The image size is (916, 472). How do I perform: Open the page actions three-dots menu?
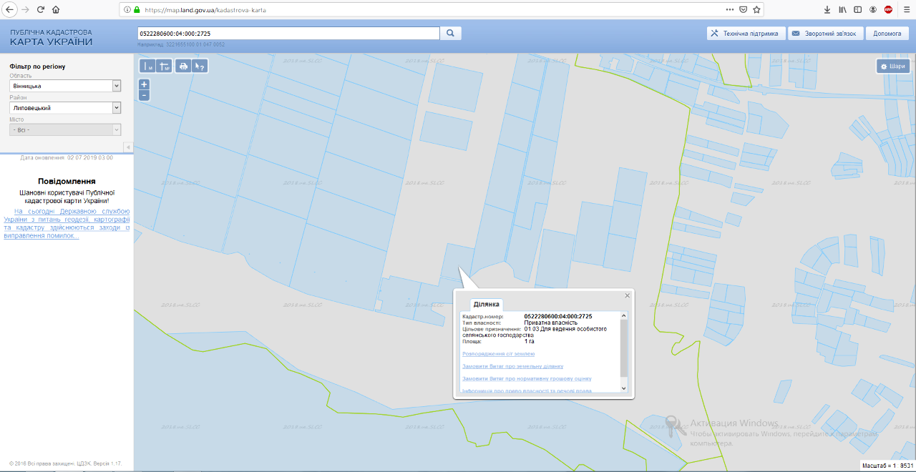point(730,10)
